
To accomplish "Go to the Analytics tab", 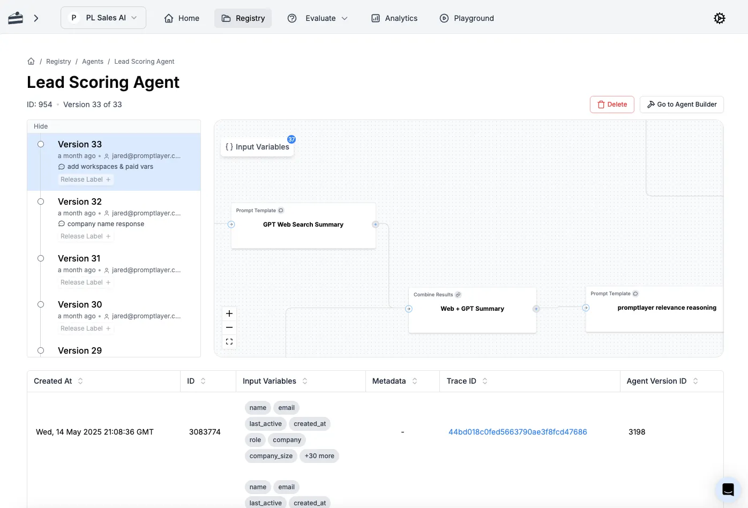I will [x=394, y=18].
